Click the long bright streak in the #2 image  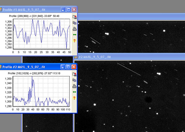click(x=129, y=69)
